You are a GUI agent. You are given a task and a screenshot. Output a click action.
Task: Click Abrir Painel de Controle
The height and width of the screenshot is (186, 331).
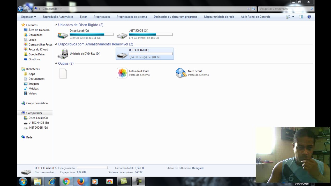coord(255,17)
